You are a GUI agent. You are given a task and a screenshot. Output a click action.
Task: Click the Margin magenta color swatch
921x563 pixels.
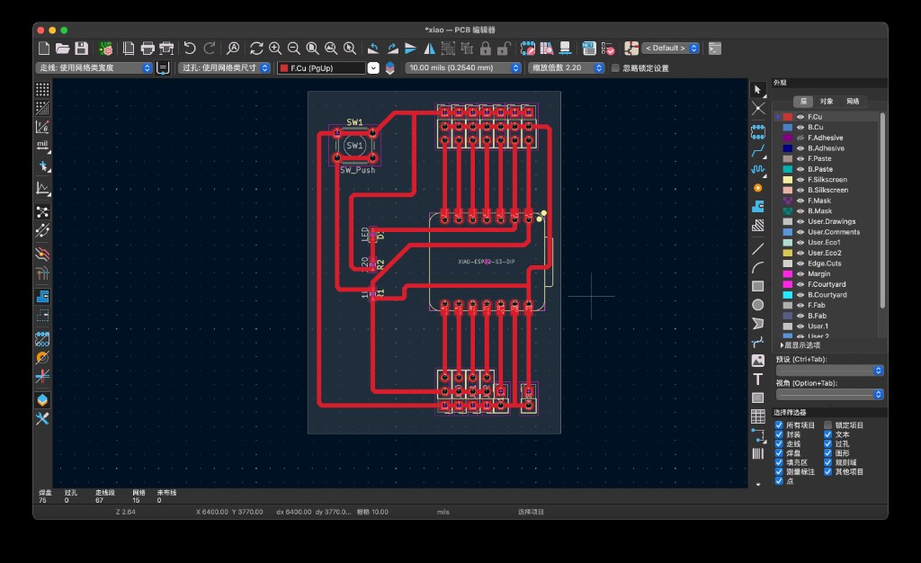point(788,273)
